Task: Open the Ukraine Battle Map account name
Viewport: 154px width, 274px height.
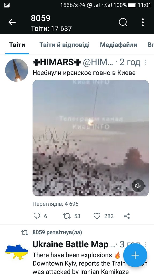Action: [x=70, y=244]
